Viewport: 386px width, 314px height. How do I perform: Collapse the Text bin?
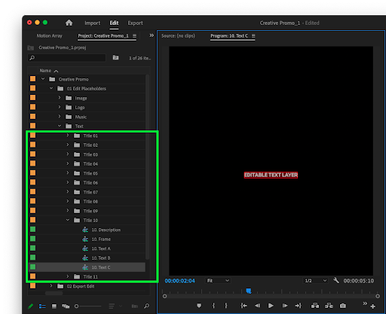point(60,126)
